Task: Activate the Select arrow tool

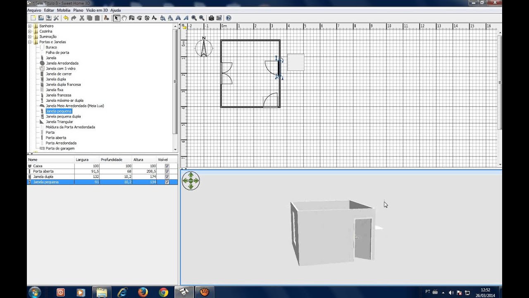Action: pos(117,18)
